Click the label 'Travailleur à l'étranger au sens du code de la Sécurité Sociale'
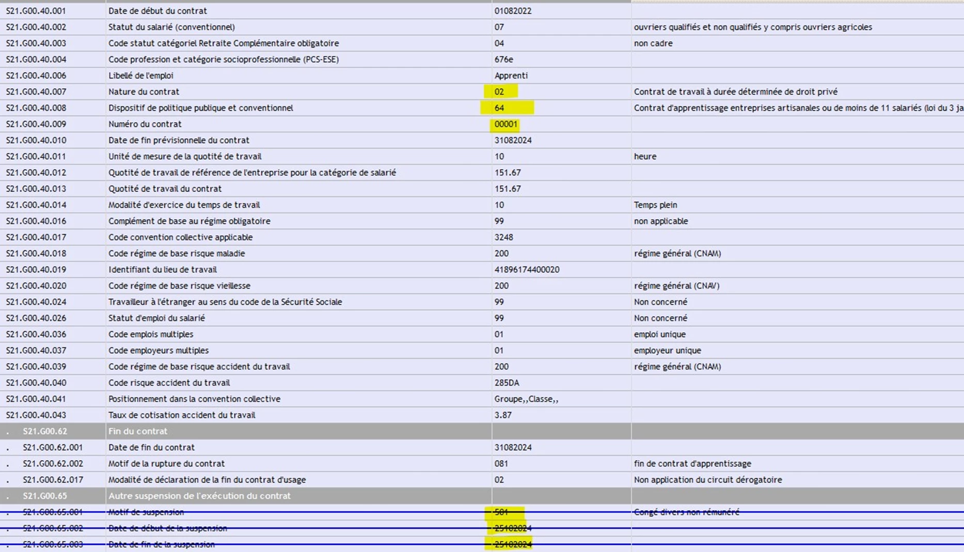This screenshot has height=552, width=964. 225,302
